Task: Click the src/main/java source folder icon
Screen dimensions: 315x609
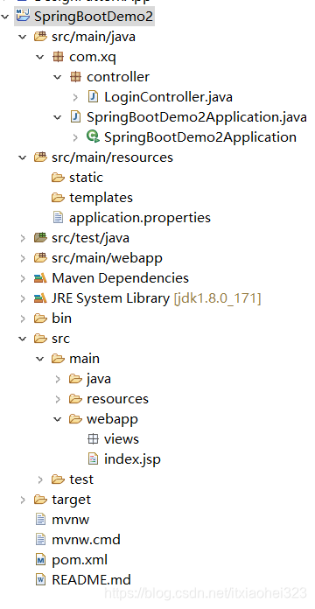Action: coord(40,37)
